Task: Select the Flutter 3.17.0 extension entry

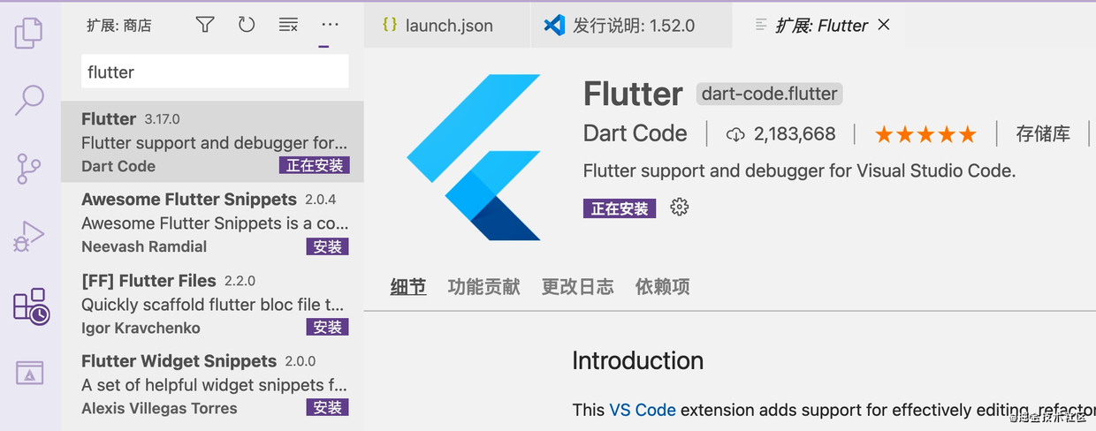Action: click(212, 141)
